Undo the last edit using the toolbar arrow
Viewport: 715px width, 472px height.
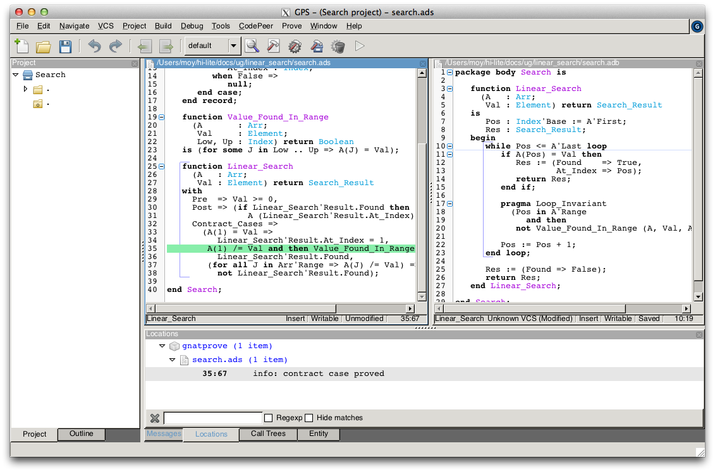(94, 46)
